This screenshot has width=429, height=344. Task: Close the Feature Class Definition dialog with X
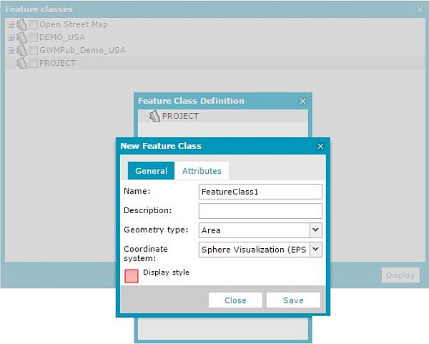click(302, 102)
